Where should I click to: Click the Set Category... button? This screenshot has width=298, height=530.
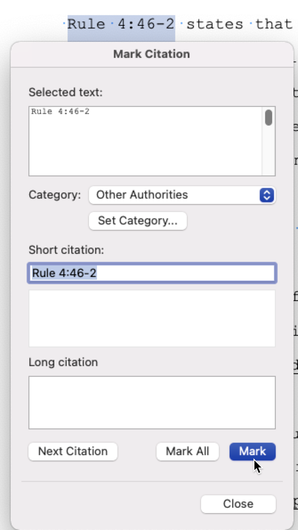pyautogui.click(x=137, y=221)
